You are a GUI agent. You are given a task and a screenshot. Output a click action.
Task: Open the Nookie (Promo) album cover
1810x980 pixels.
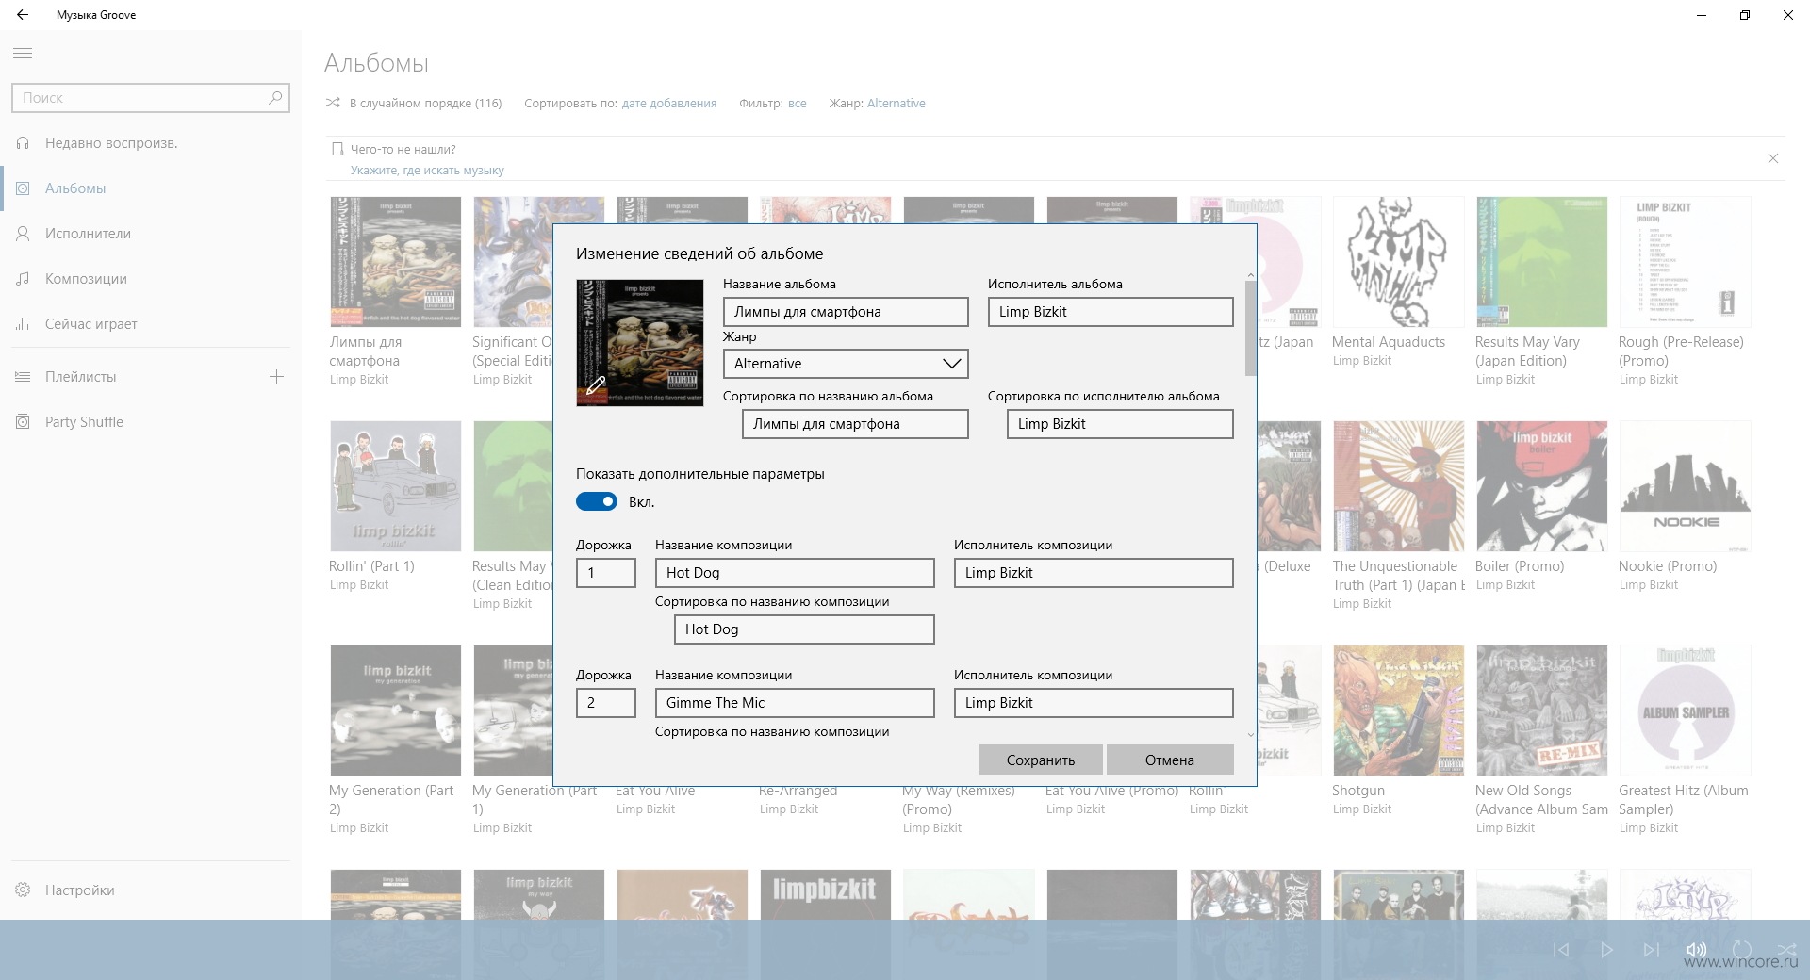coord(1686,486)
